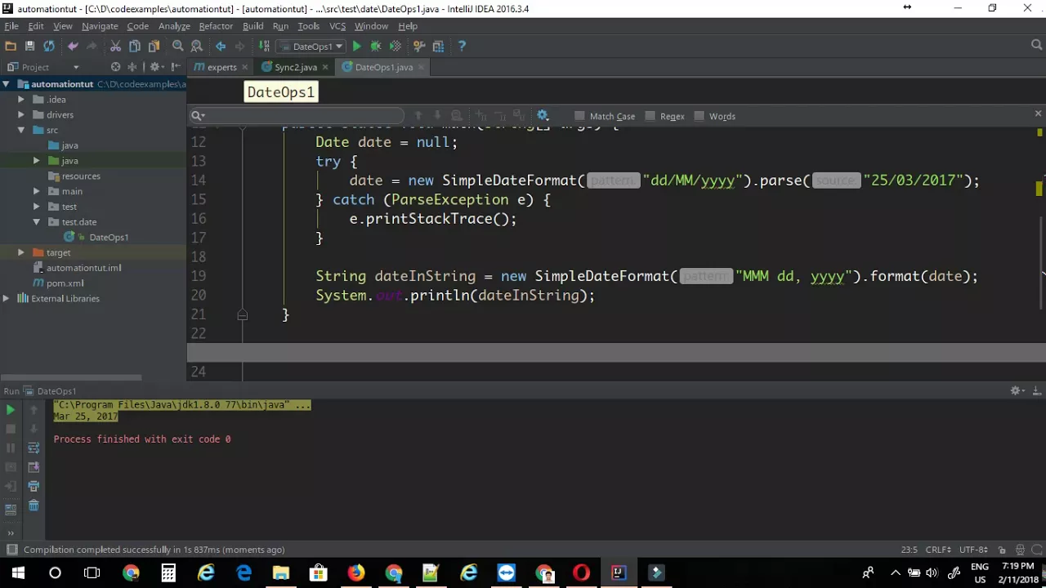Expand the .idea folder
The image size is (1046, 588).
pos(21,100)
